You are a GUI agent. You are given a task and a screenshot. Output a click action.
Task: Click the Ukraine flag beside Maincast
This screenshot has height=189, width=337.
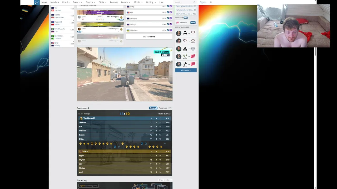128,30
